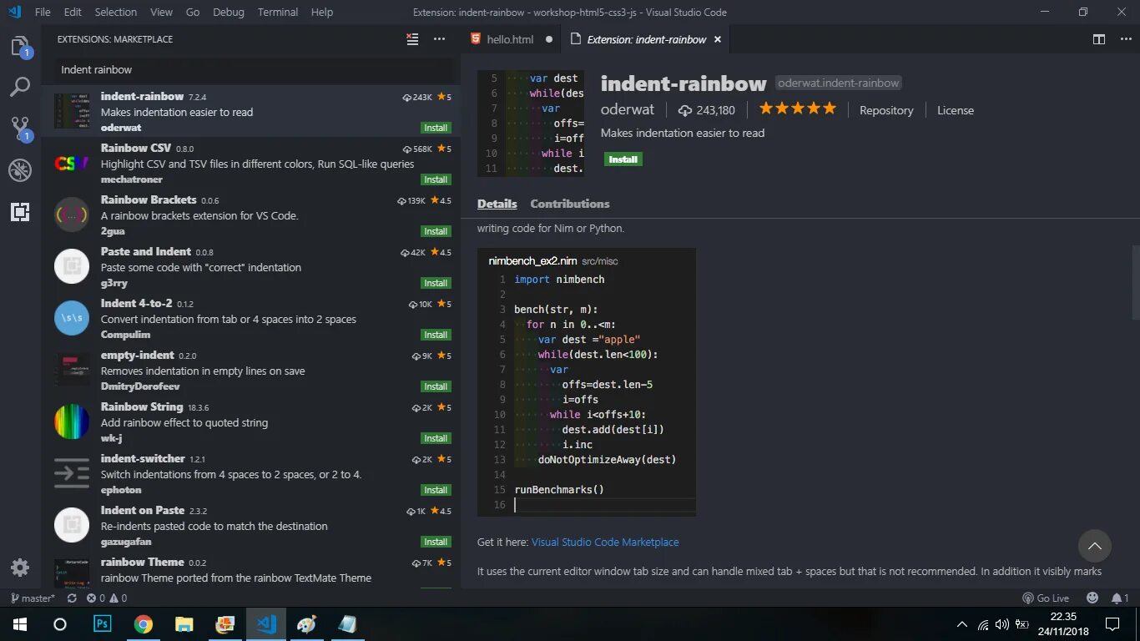The width and height of the screenshot is (1140, 641).
Task: Open the Debug menu
Action: click(229, 12)
